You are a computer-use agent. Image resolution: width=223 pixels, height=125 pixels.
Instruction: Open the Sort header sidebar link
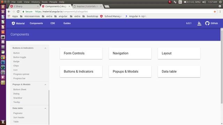tap(19, 118)
